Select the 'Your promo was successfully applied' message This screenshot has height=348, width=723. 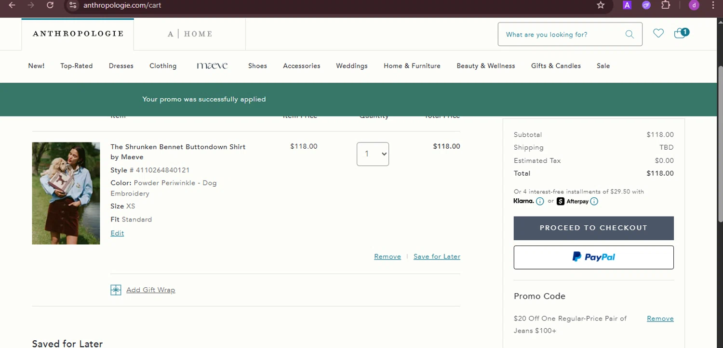pyautogui.click(x=204, y=99)
